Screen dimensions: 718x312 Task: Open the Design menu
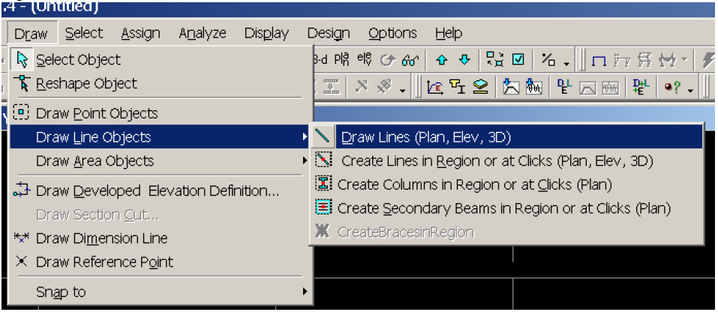click(x=329, y=34)
